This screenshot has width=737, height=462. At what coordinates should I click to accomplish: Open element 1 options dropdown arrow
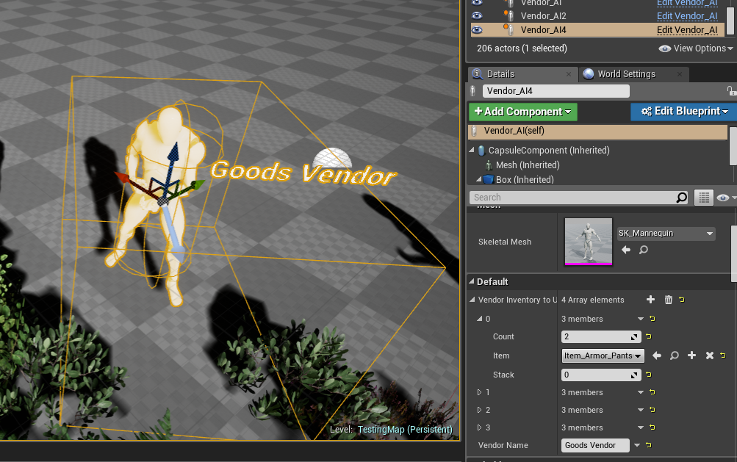click(640, 392)
